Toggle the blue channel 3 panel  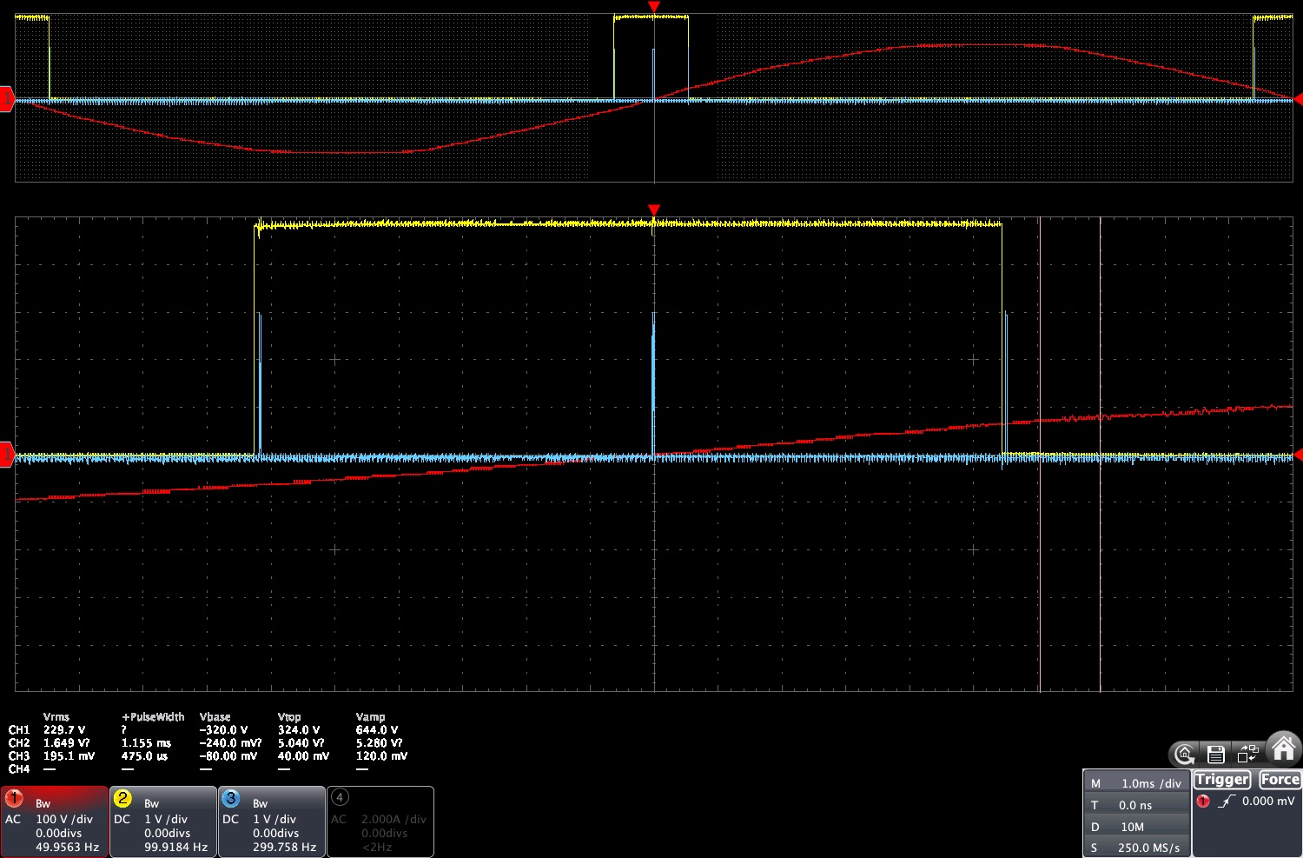[x=271, y=821]
